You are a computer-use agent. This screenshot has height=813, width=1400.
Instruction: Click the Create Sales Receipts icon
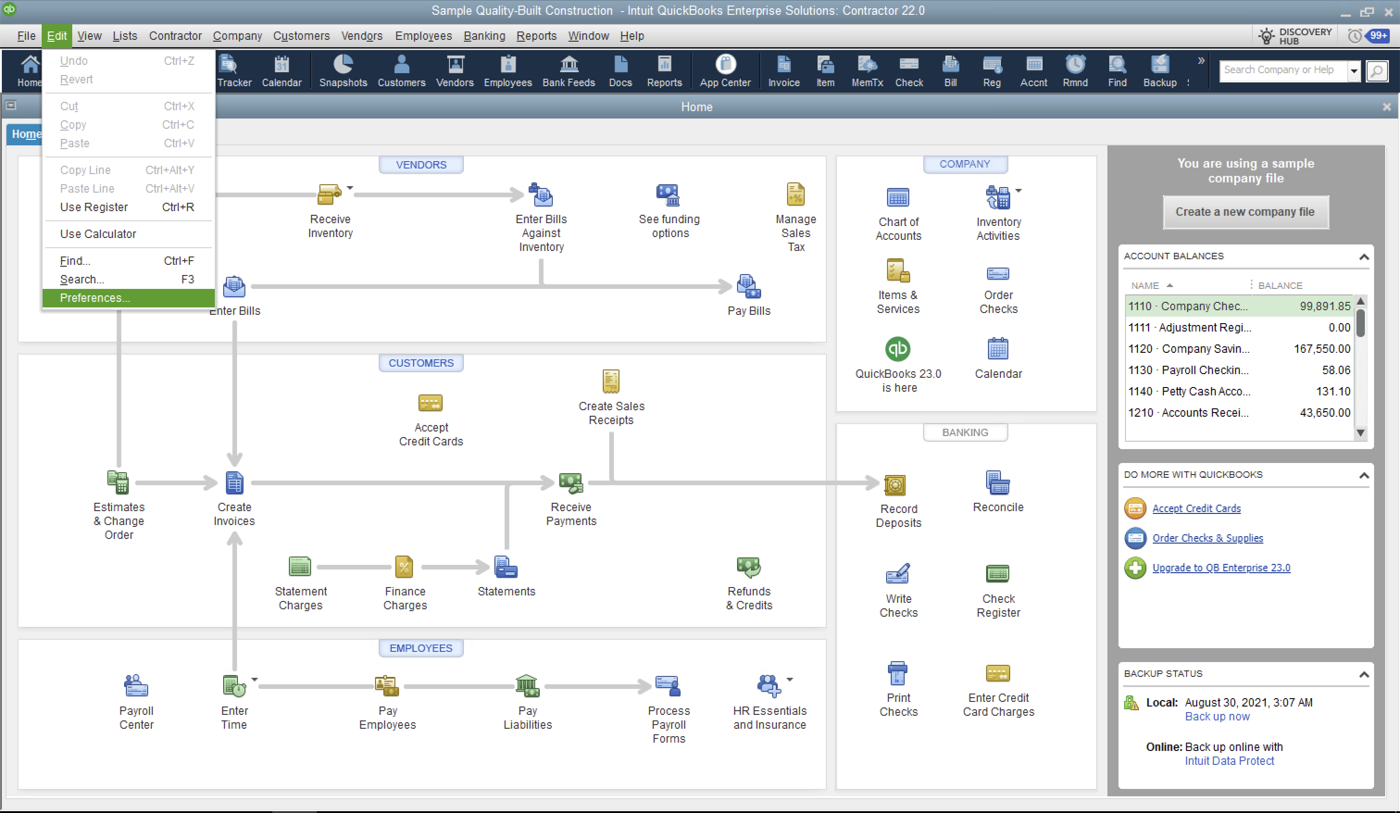(611, 382)
